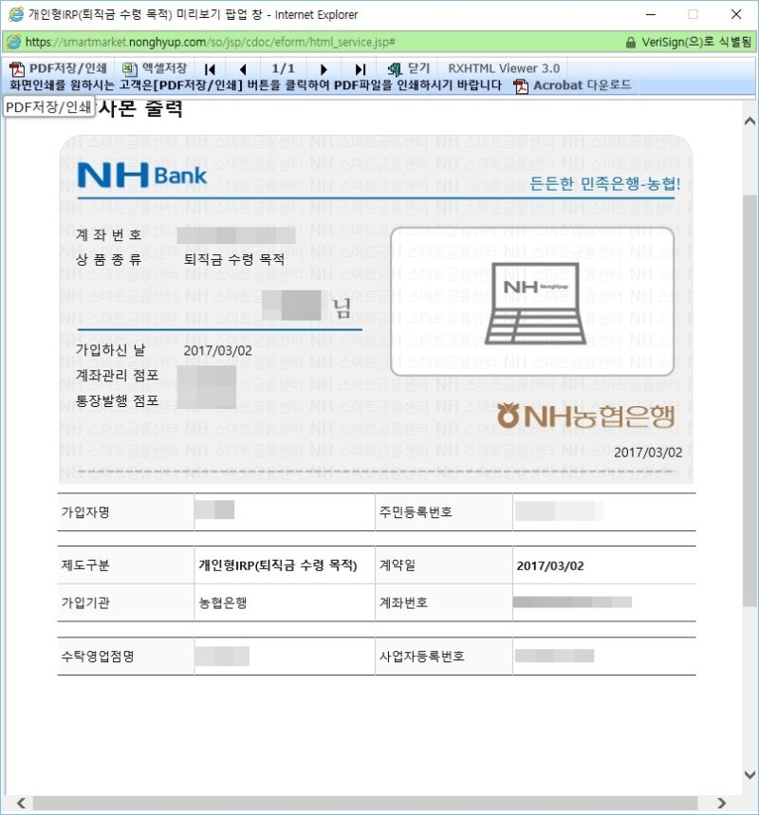Go to the first page
This screenshot has width=759, height=815.
click(x=210, y=69)
